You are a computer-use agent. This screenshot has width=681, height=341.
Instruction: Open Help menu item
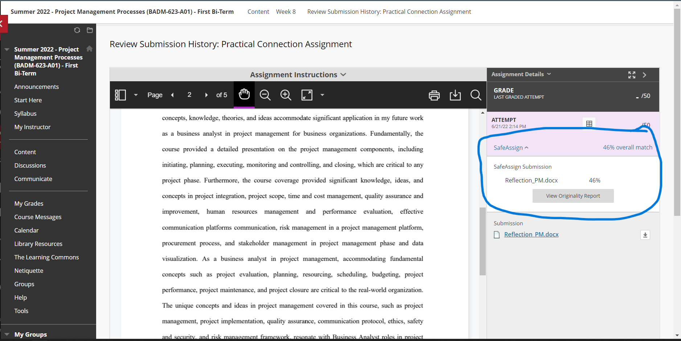pos(20,297)
